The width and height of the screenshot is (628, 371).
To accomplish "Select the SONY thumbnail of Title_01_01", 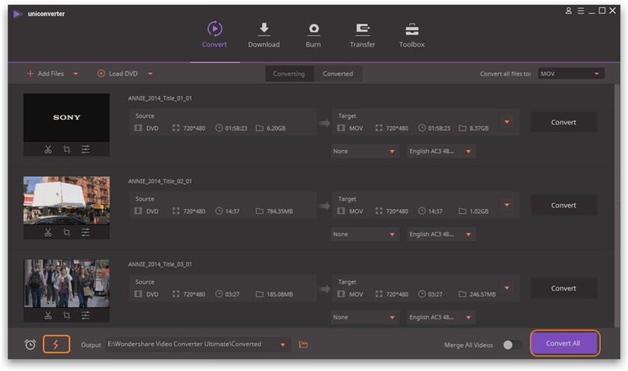I will pos(67,118).
